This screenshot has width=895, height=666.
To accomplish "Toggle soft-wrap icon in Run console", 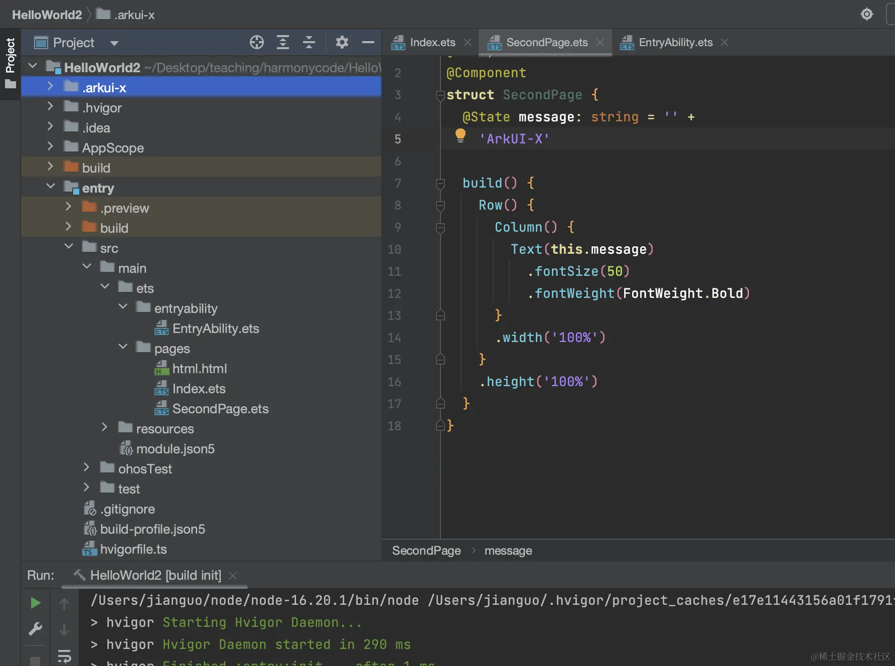I will tap(64, 656).
